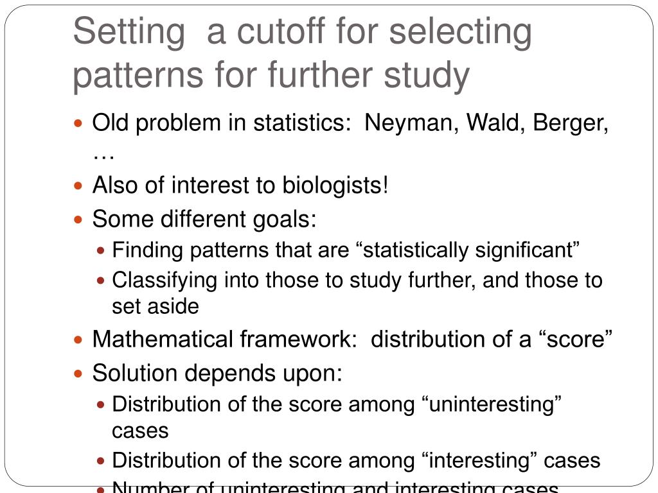Click the bullet before "Old problem in statistics"
The height and width of the screenshot is (493, 658).
[78, 124]
